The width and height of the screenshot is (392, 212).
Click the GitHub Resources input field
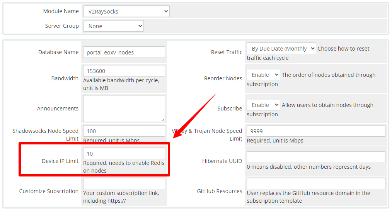click(x=316, y=183)
